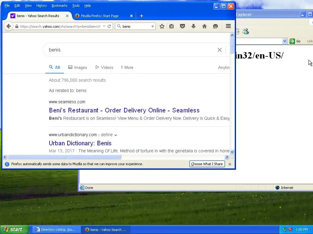Screen dimensions: 313x234
Task: Open Firefox Hello chat icon
Action: [x=215, y=26]
